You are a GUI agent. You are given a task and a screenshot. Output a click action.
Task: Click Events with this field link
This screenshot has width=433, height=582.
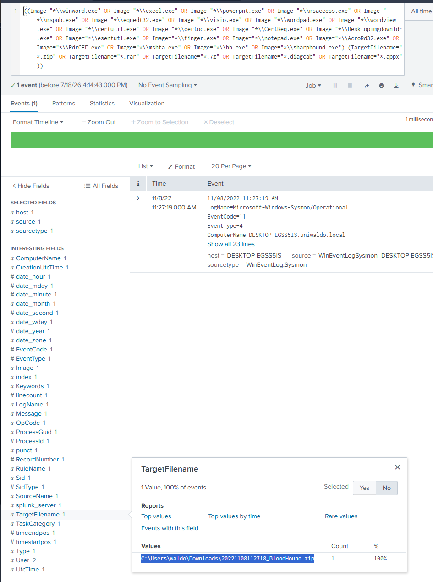pyautogui.click(x=170, y=528)
